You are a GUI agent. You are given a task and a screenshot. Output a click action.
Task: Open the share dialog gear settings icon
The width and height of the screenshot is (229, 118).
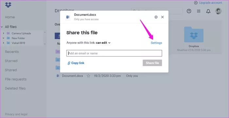[156, 17]
